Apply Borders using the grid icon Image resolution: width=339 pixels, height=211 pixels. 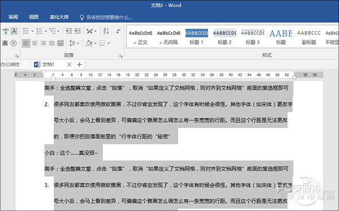tap(102, 43)
